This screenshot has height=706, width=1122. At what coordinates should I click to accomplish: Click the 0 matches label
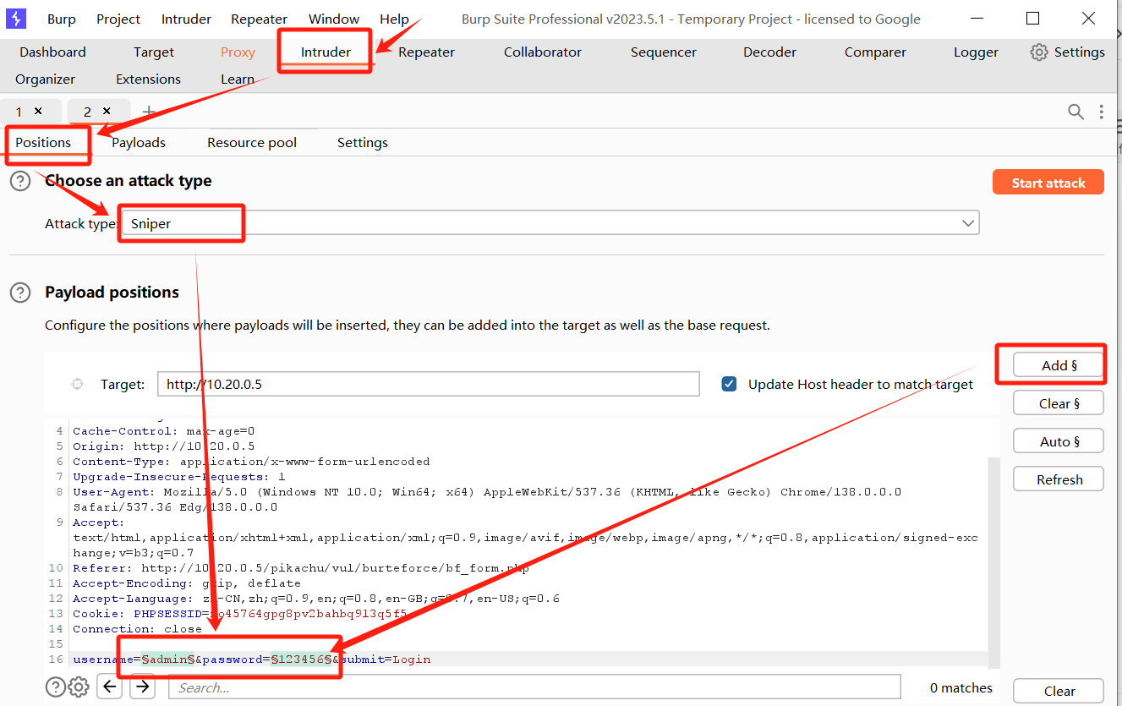(x=961, y=687)
